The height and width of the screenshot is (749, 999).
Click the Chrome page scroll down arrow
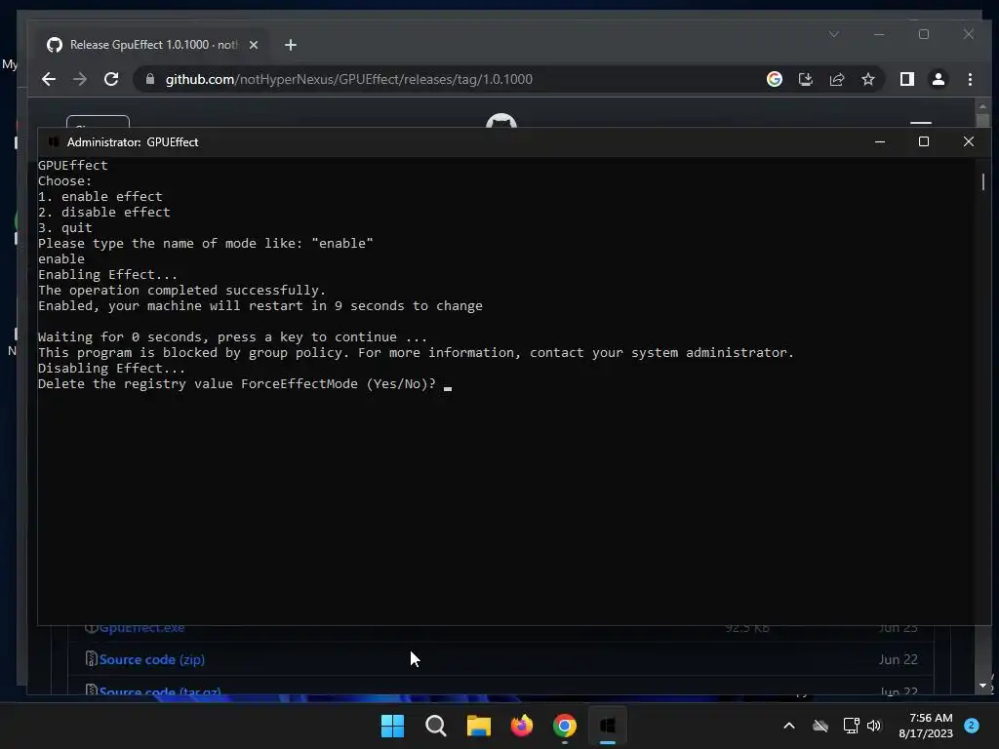[983, 686]
